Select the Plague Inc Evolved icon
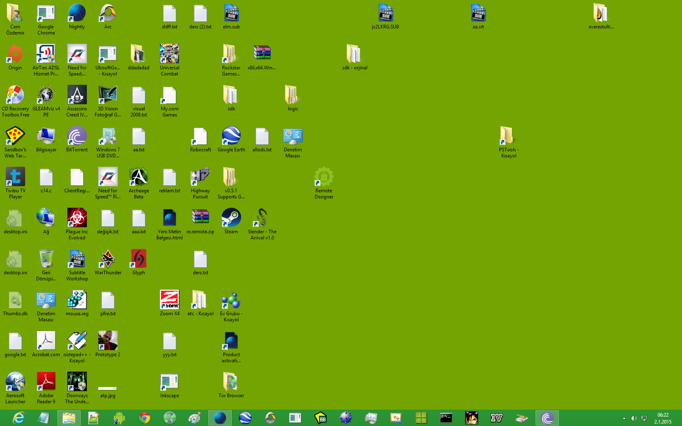Viewport: 682px width, 426px height. pos(77,224)
